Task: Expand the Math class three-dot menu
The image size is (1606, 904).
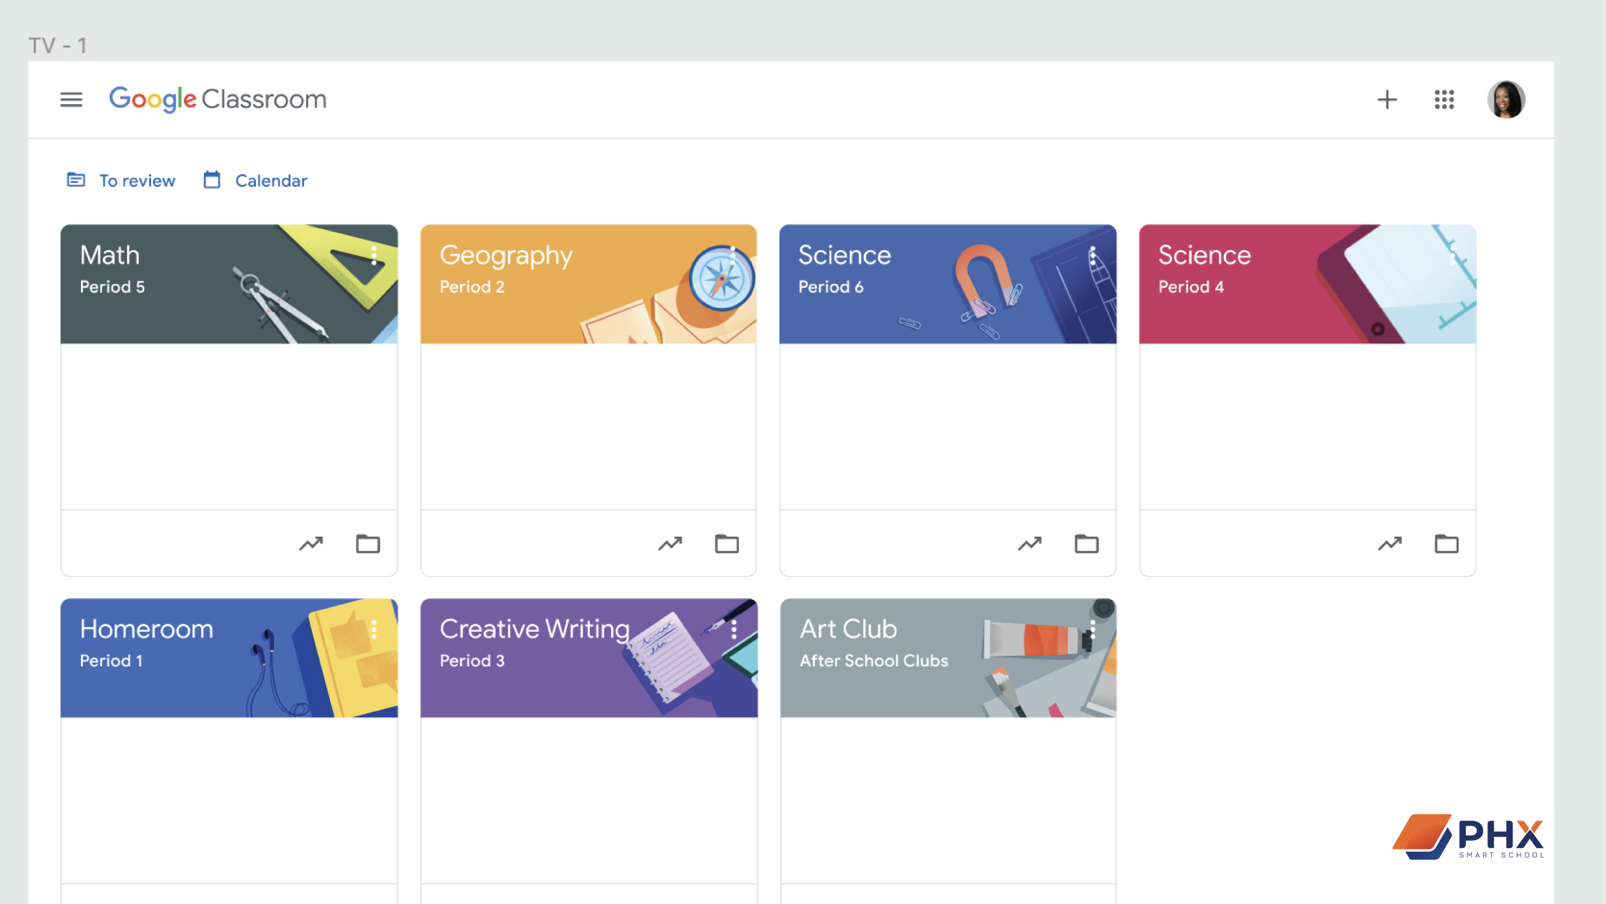Action: click(374, 255)
